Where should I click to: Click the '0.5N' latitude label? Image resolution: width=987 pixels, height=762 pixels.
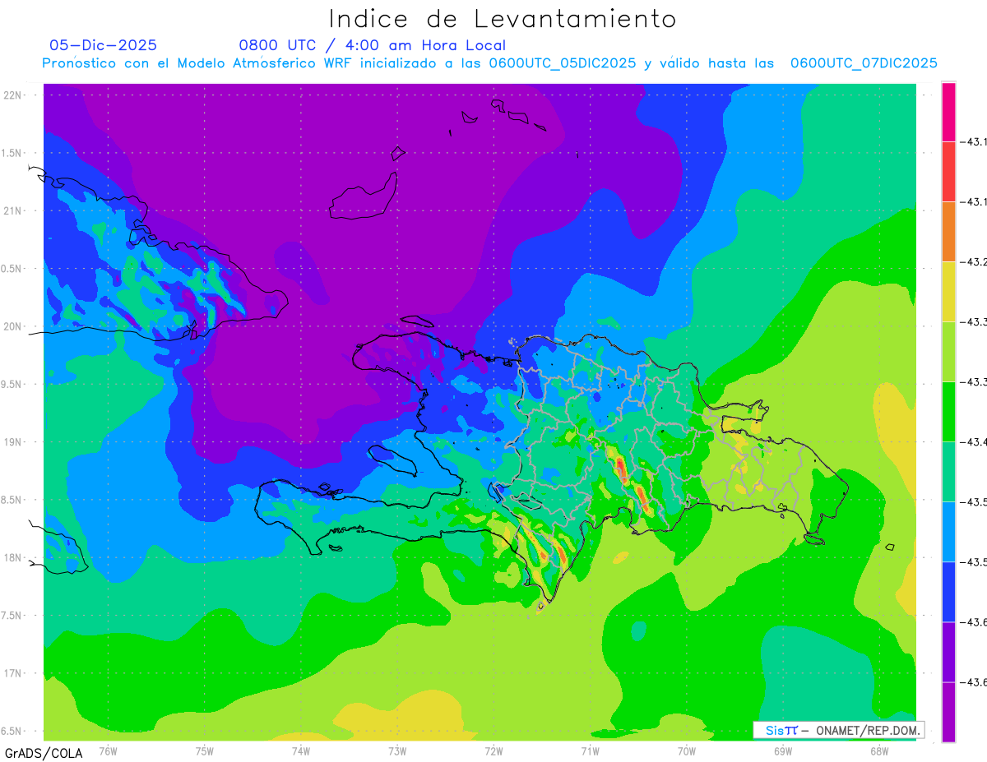pyautogui.click(x=12, y=269)
